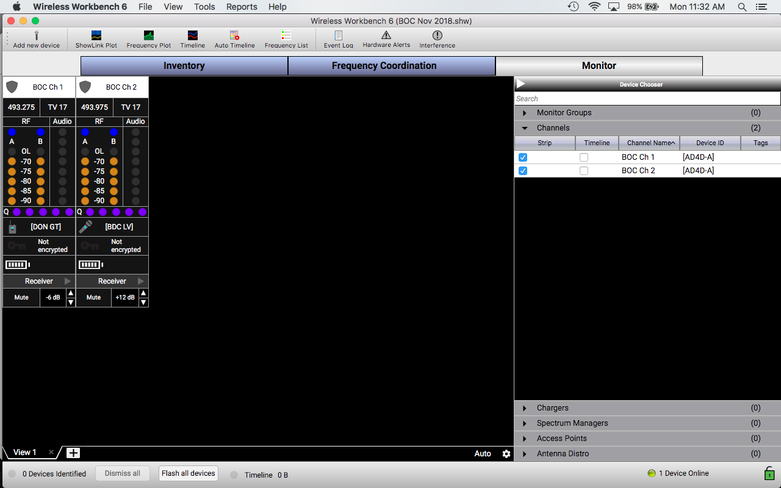Screen dimensions: 781x488
Task: Launch the Auto Timeline tool
Action: 235,40
